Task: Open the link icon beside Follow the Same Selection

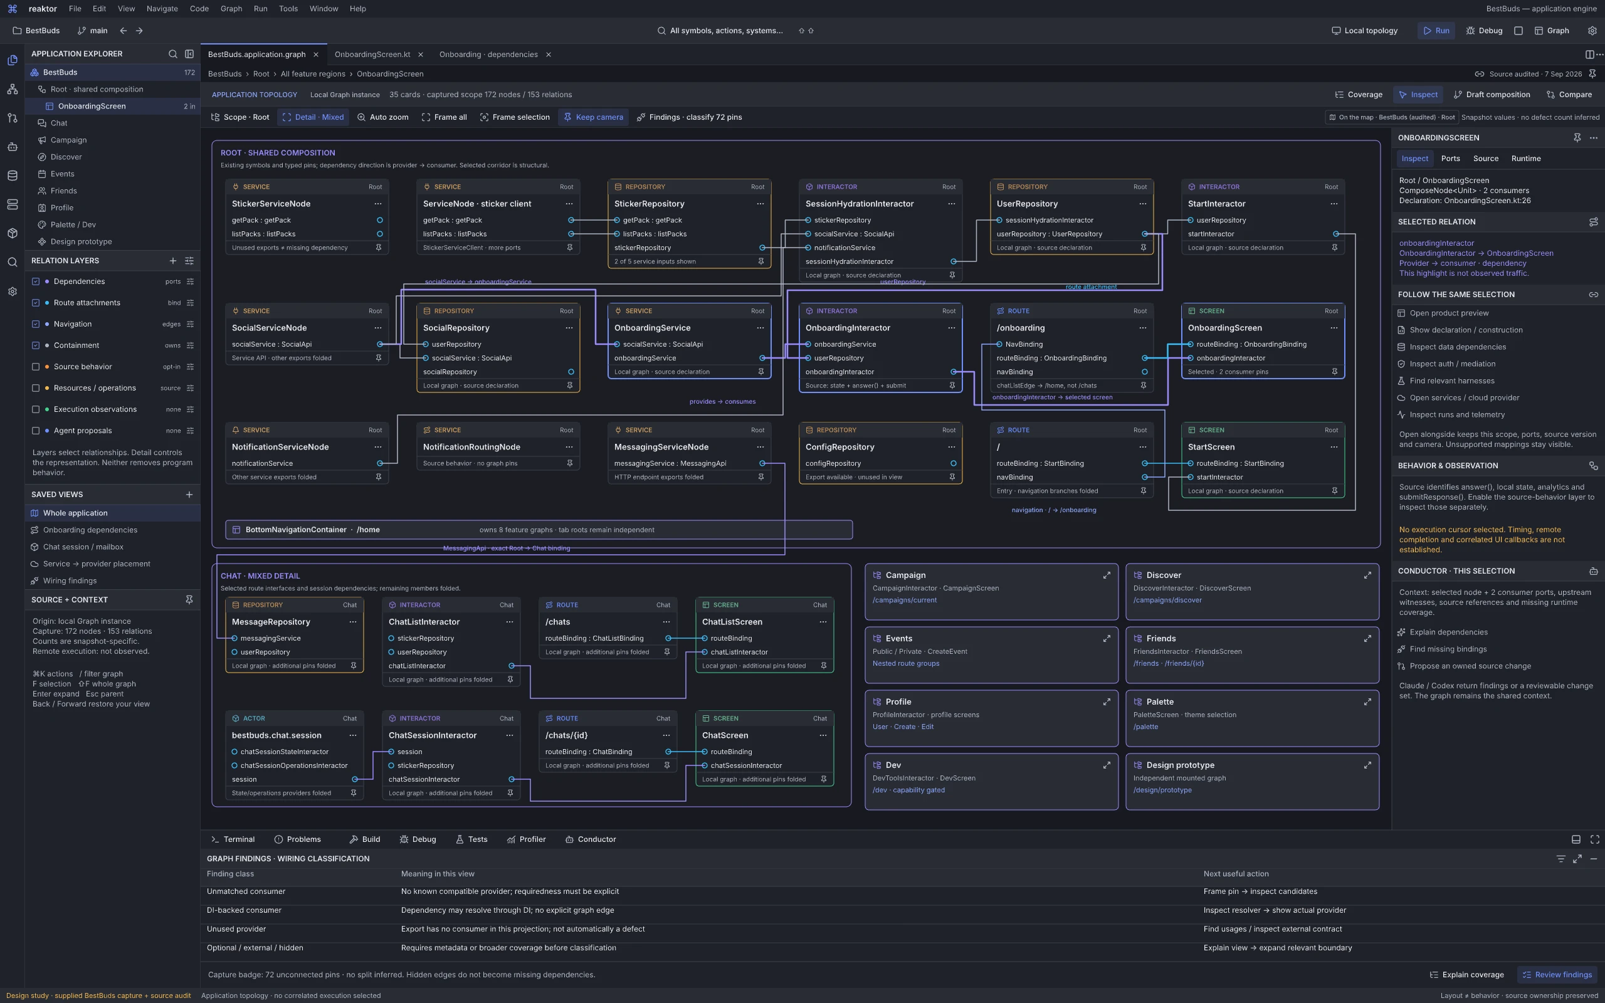Action: (x=1593, y=295)
